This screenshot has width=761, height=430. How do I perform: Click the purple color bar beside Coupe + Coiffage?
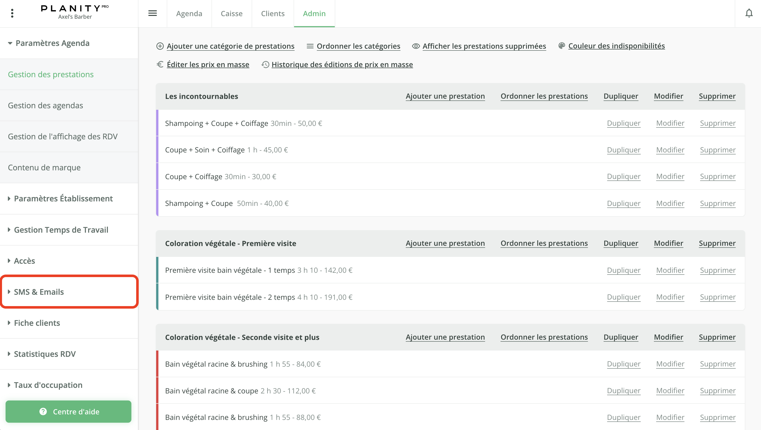point(157,176)
